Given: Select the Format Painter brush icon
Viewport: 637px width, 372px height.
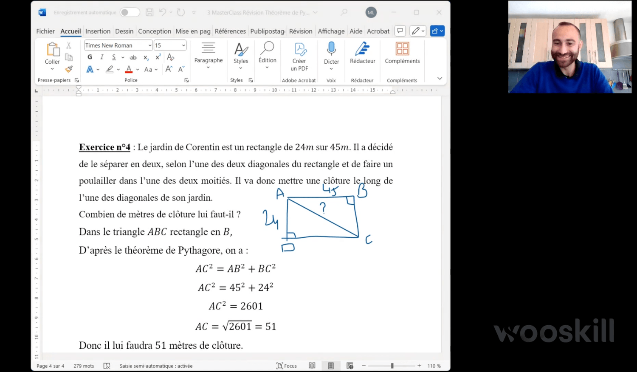Looking at the screenshot, I should pos(69,69).
